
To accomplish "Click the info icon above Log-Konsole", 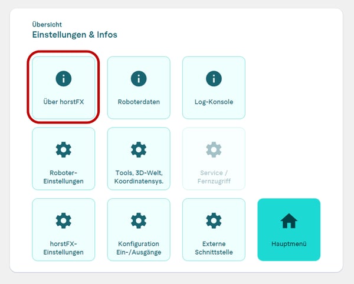I will [214, 78].
